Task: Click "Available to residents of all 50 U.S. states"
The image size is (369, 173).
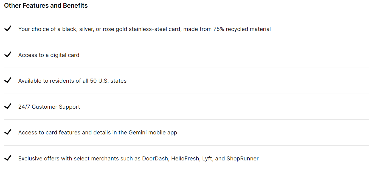Action: (x=72, y=81)
